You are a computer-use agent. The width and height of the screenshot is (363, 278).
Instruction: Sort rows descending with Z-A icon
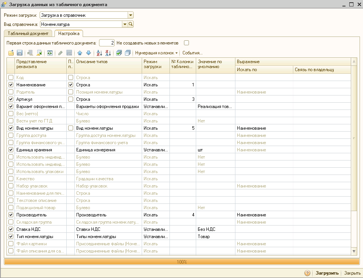(108, 53)
